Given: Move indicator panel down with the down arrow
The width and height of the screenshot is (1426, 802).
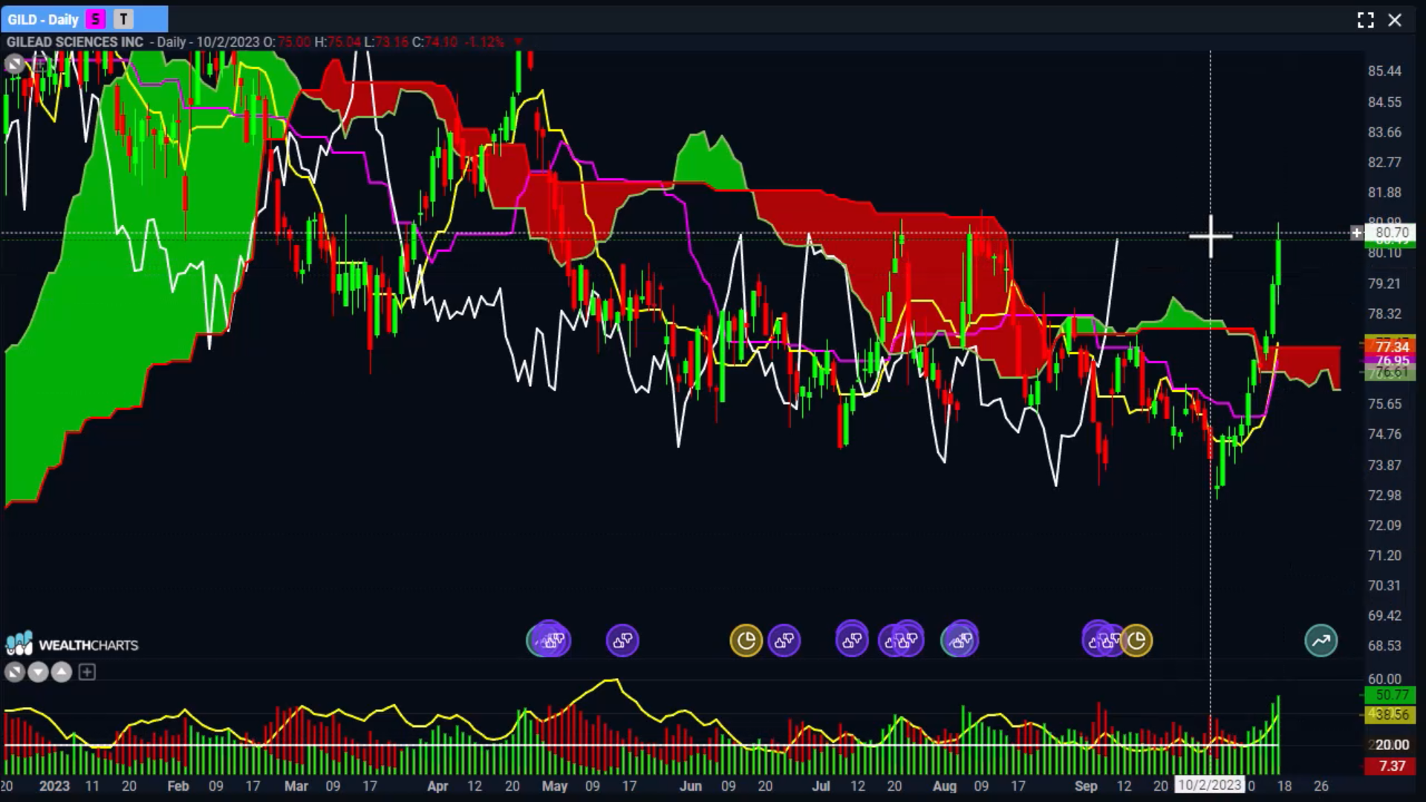Looking at the screenshot, I should coord(38,672).
